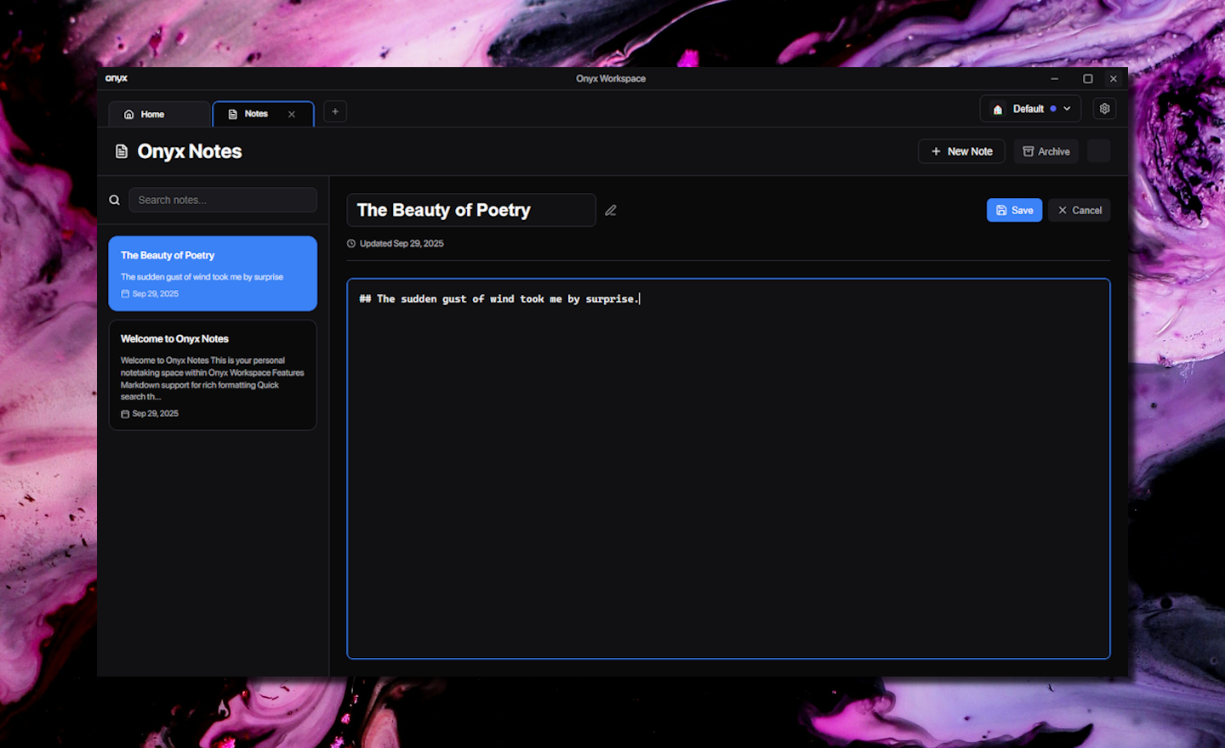Create a new note with New Note
1225x748 pixels.
961,151
